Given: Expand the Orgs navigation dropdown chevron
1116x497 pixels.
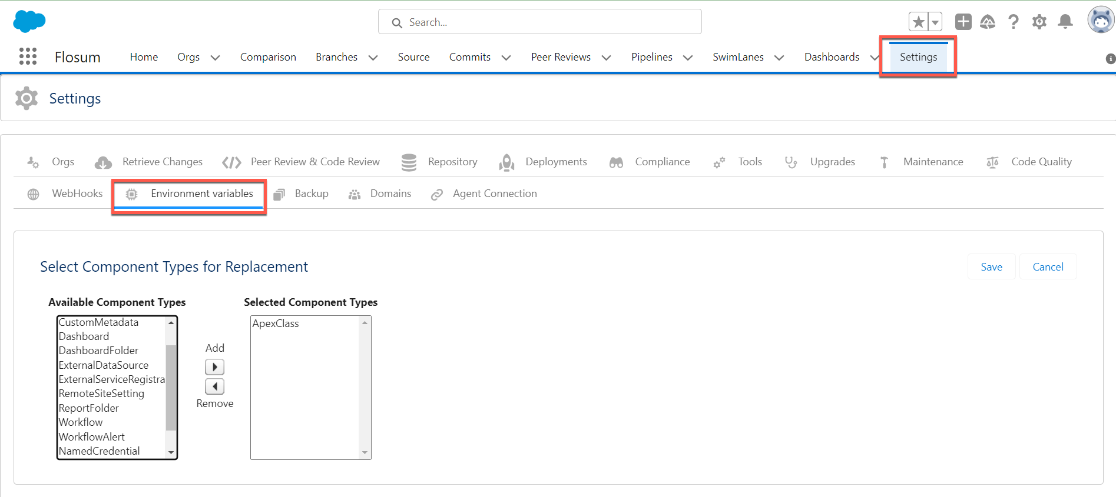Looking at the screenshot, I should pyautogui.click(x=216, y=58).
